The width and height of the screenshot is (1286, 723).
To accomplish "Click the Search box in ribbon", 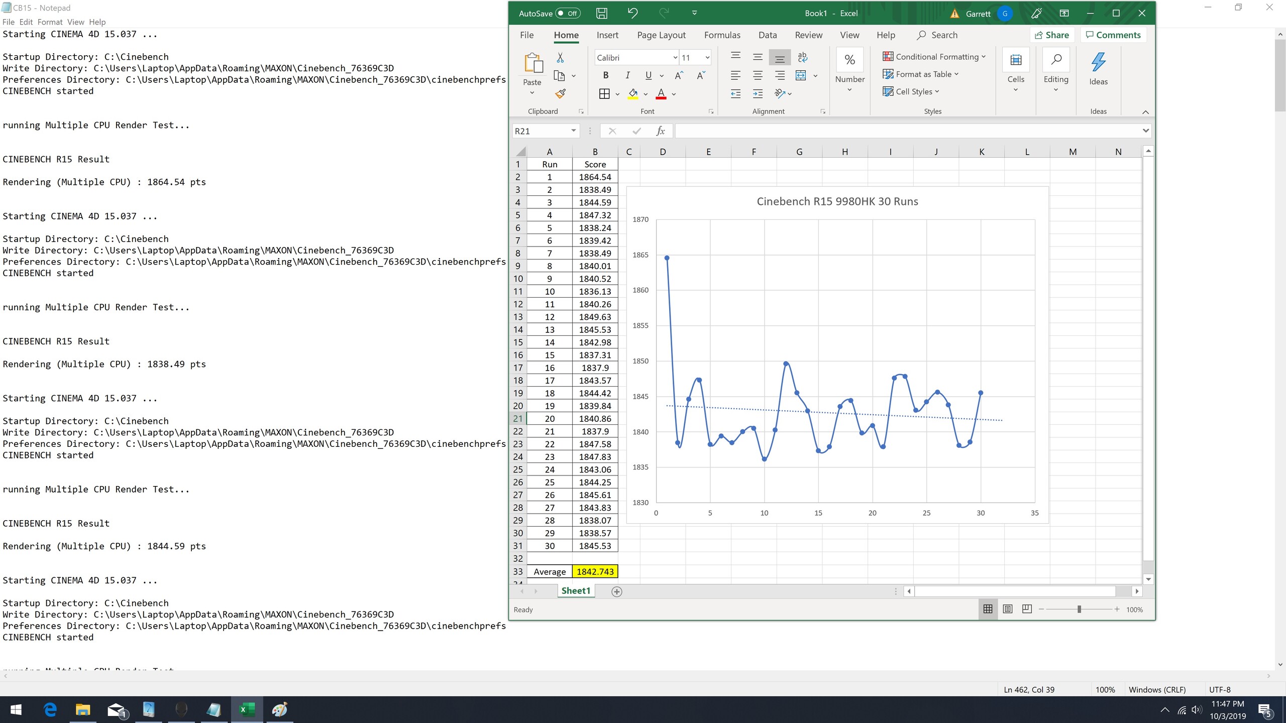I will (x=937, y=35).
